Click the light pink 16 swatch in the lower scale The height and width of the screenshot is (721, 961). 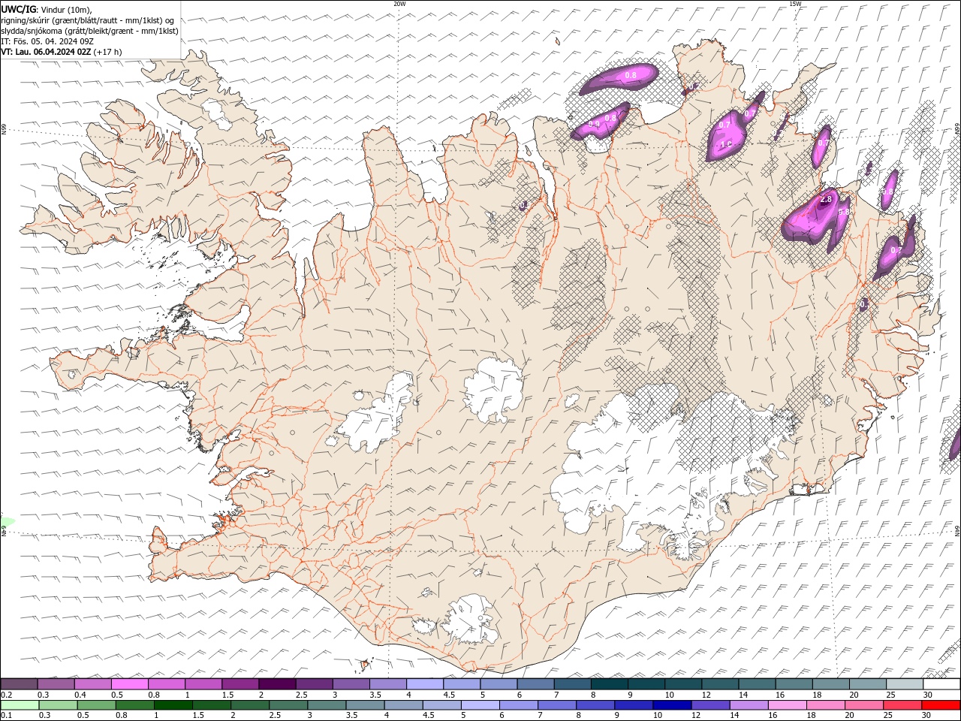coord(788,705)
